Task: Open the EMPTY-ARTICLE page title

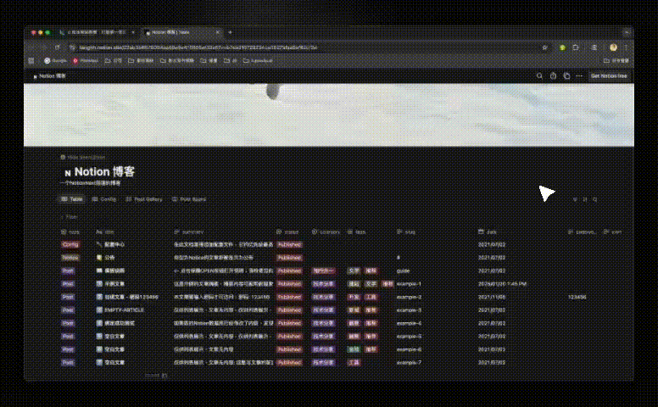Action: (124, 310)
